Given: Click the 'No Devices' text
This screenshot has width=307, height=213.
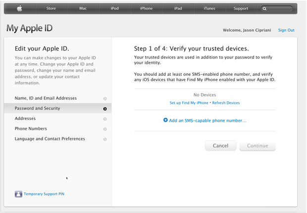Looking at the screenshot, I should 205,95.
